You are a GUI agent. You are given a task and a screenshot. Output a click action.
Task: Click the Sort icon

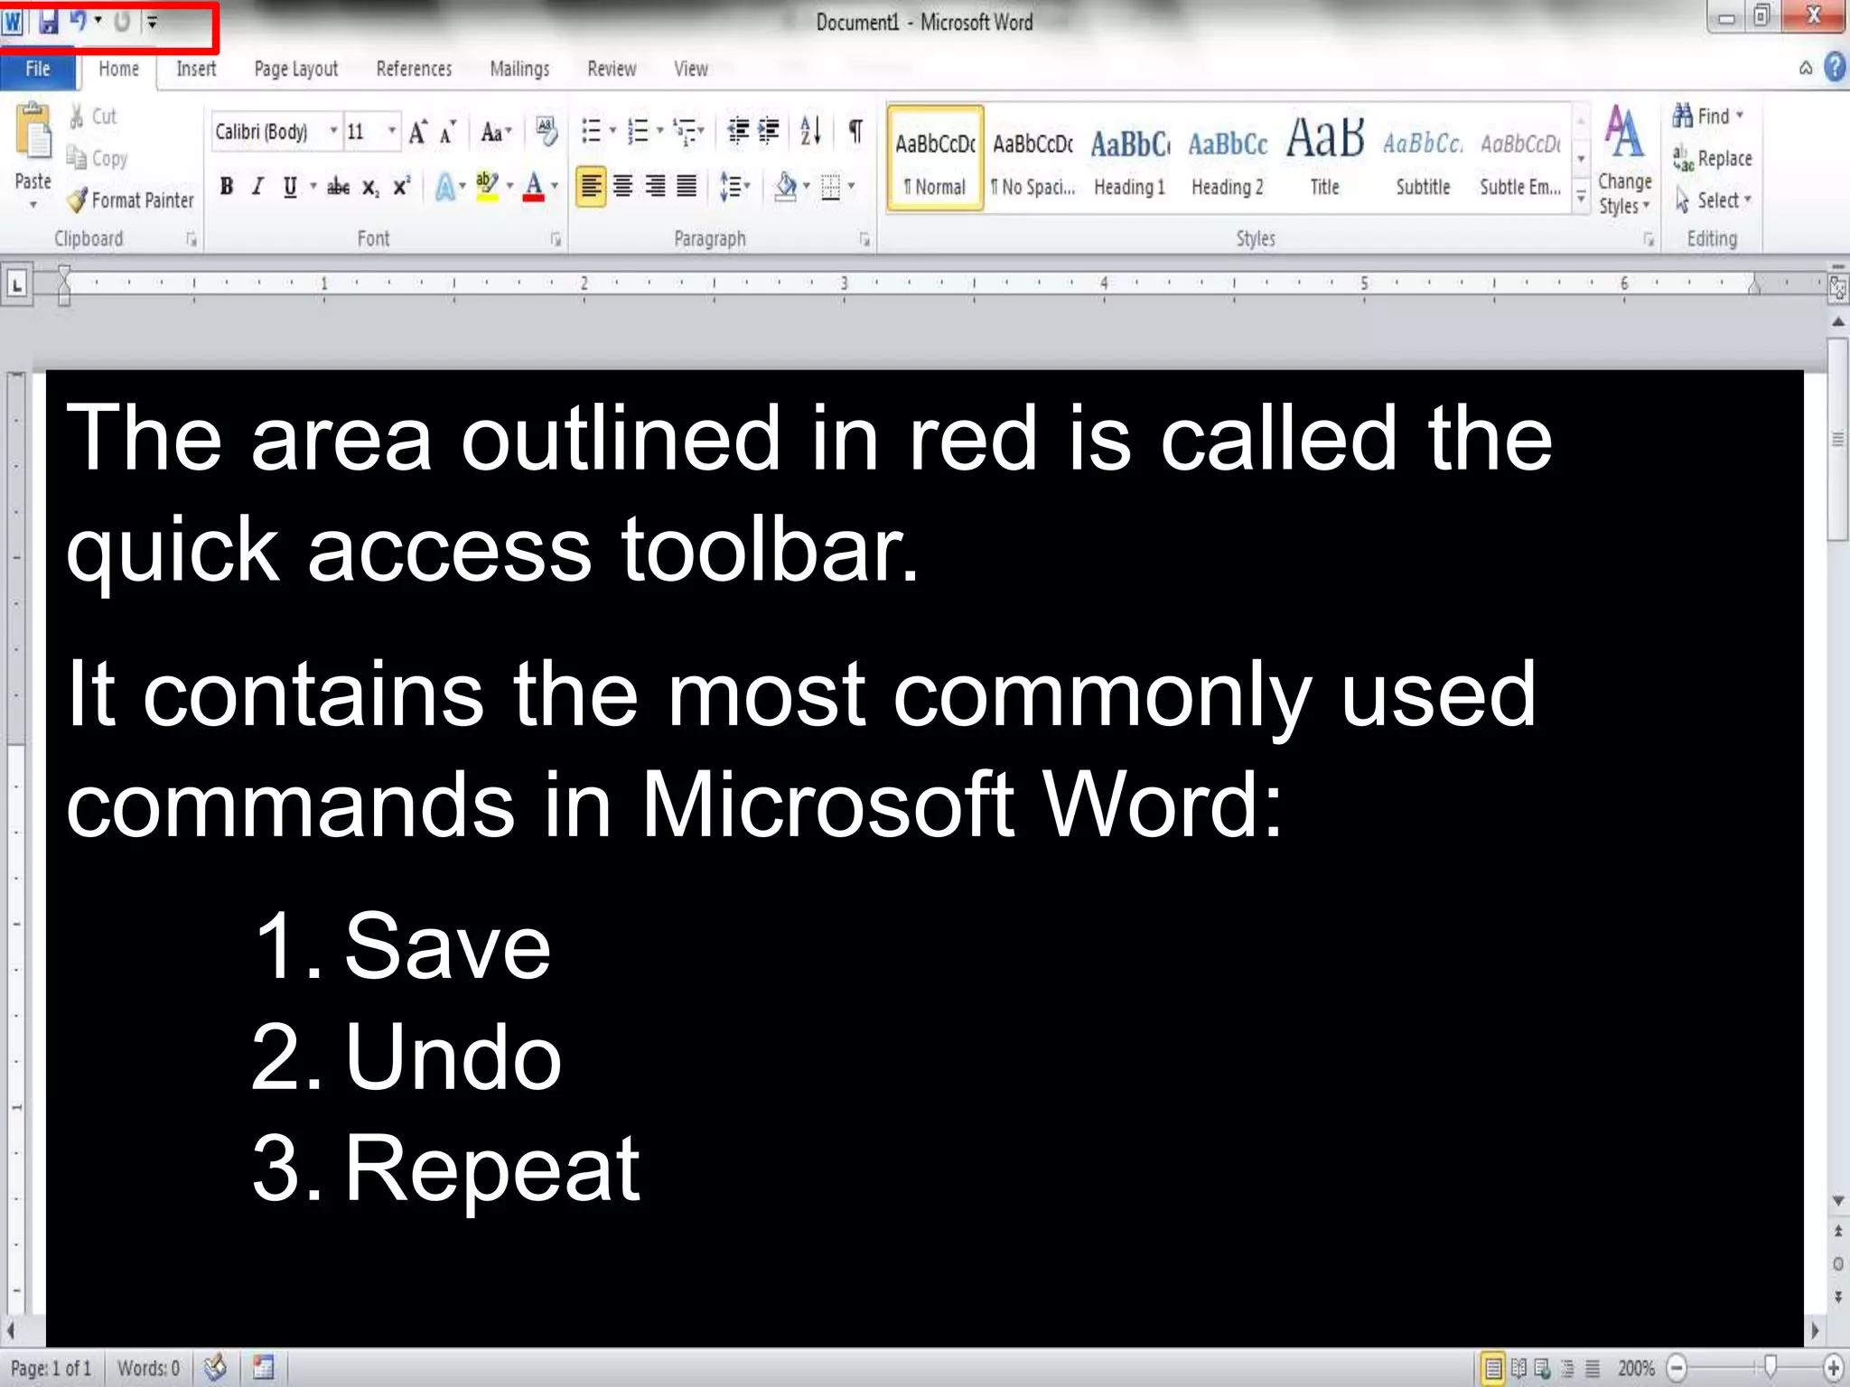click(x=811, y=132)
